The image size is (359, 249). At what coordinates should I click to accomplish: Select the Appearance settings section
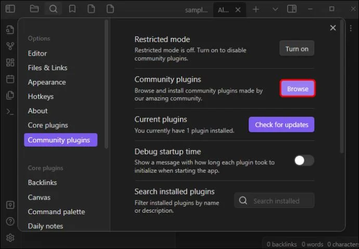pyautogui.click(x=47, y=82)
